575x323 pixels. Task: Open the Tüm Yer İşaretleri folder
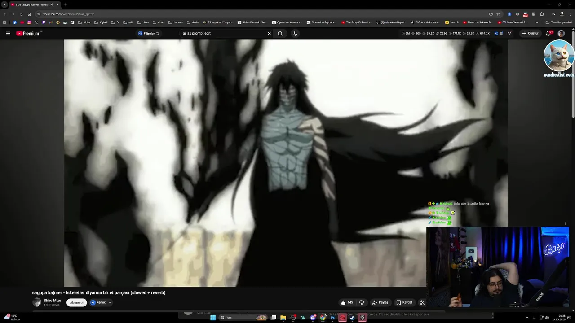point(558,22)
